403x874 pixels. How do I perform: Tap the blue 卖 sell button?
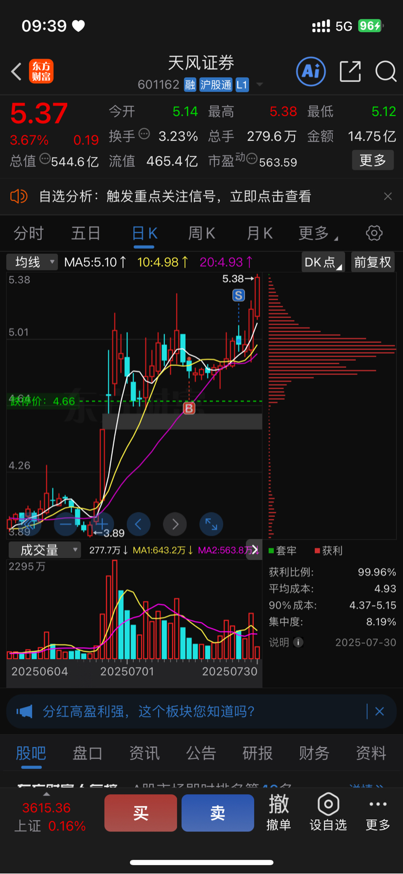coord(218,813)
